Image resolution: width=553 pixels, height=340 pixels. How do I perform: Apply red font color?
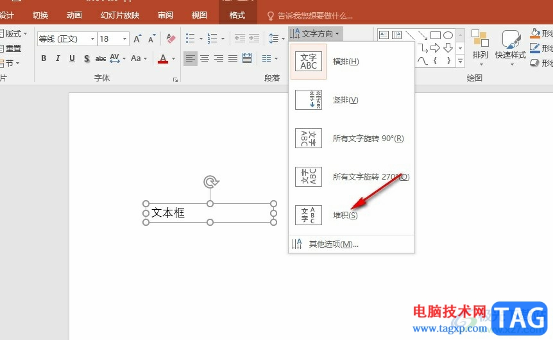(163, 58)
